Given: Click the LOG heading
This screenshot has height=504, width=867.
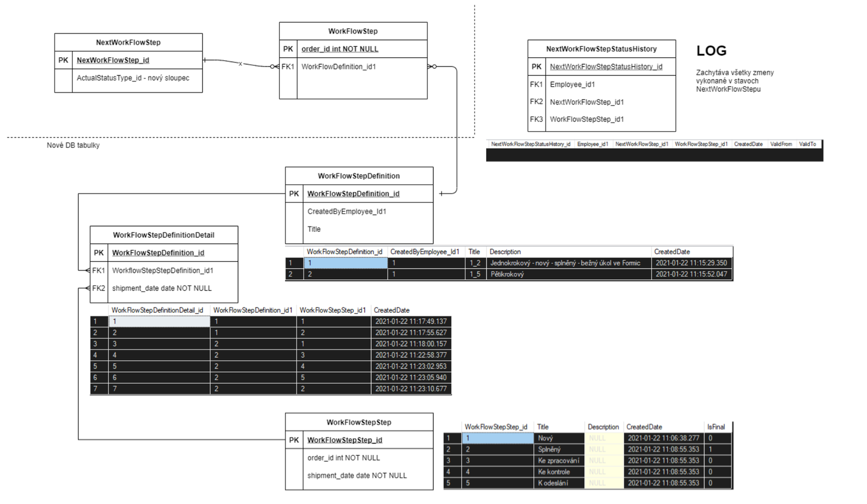Looking at the screenshot, I should coord(712,51).
